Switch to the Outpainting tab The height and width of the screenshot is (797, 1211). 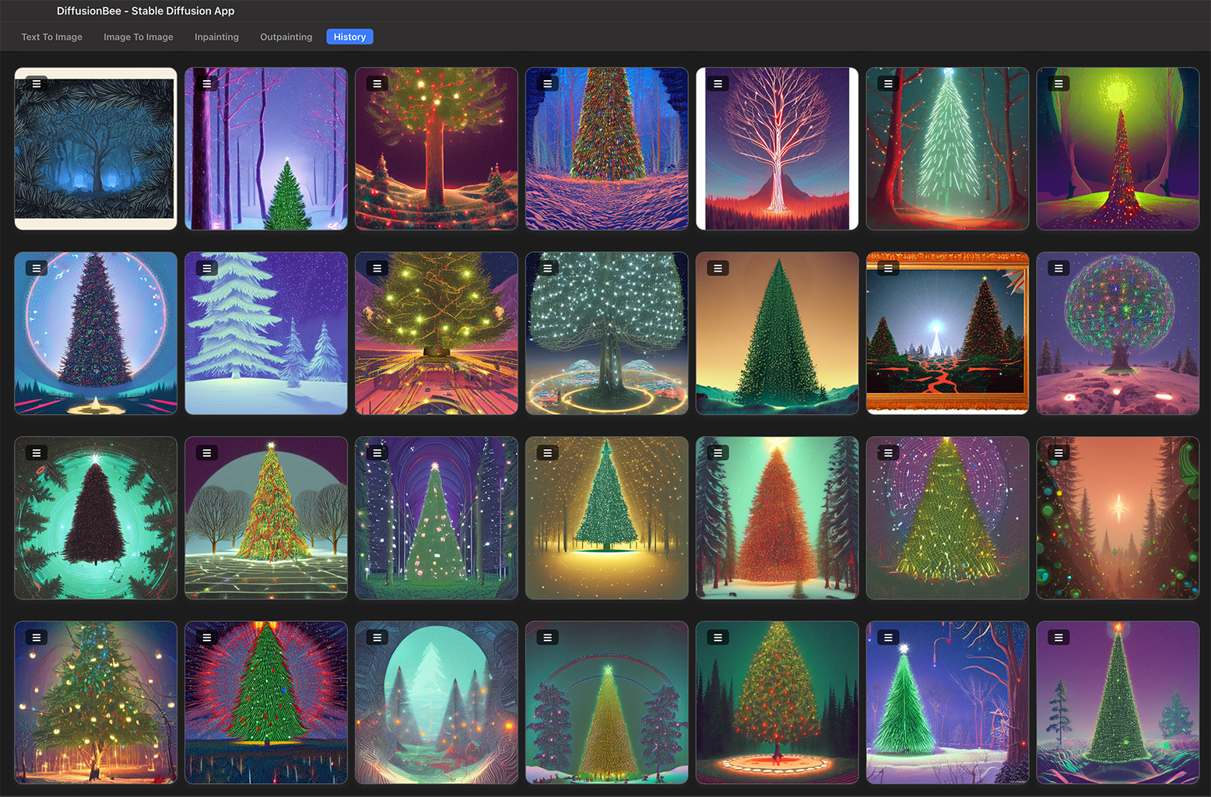[x=286, y=37]
